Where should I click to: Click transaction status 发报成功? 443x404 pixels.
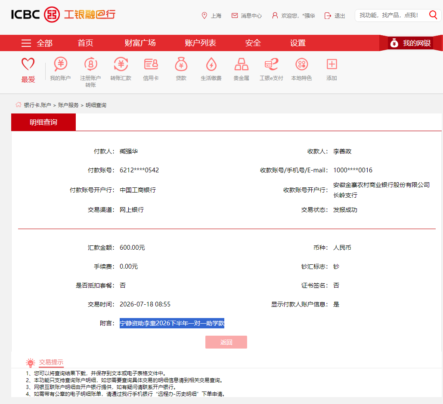pyautogui.click(x=345, y=210)
